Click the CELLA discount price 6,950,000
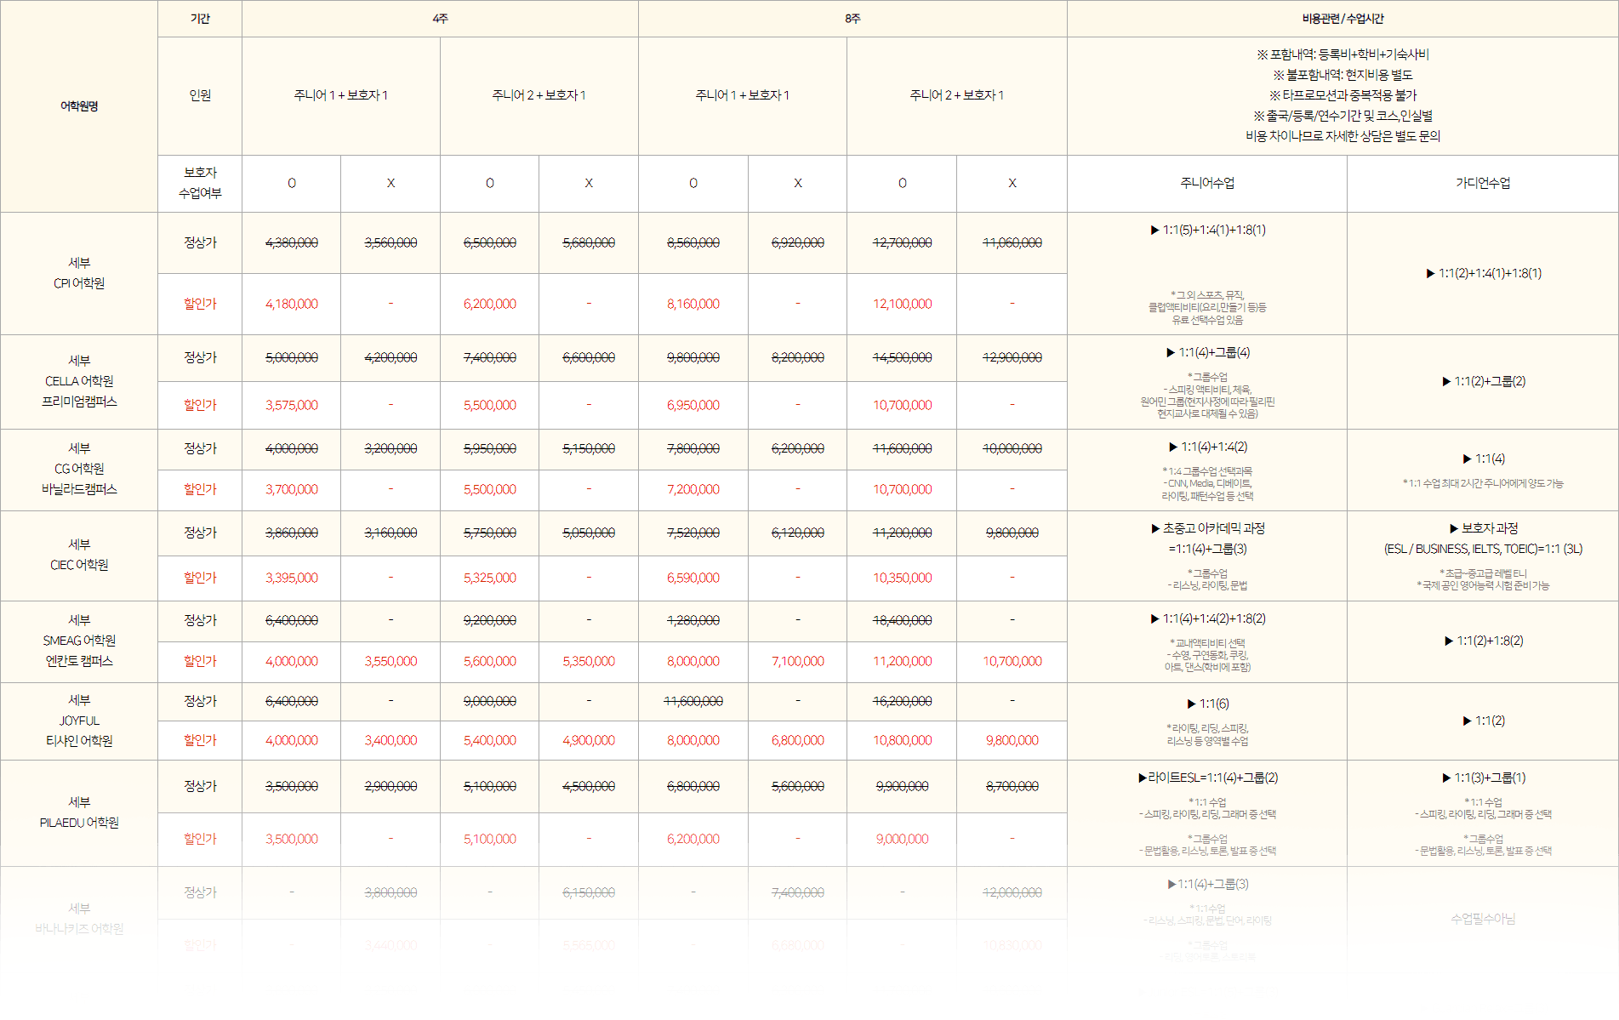This screenshot has width=1619, height=1020. pos(693,405)
